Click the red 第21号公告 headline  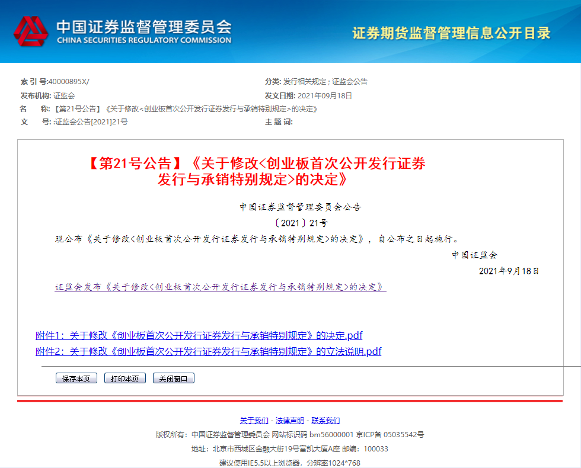coord(256,171)
